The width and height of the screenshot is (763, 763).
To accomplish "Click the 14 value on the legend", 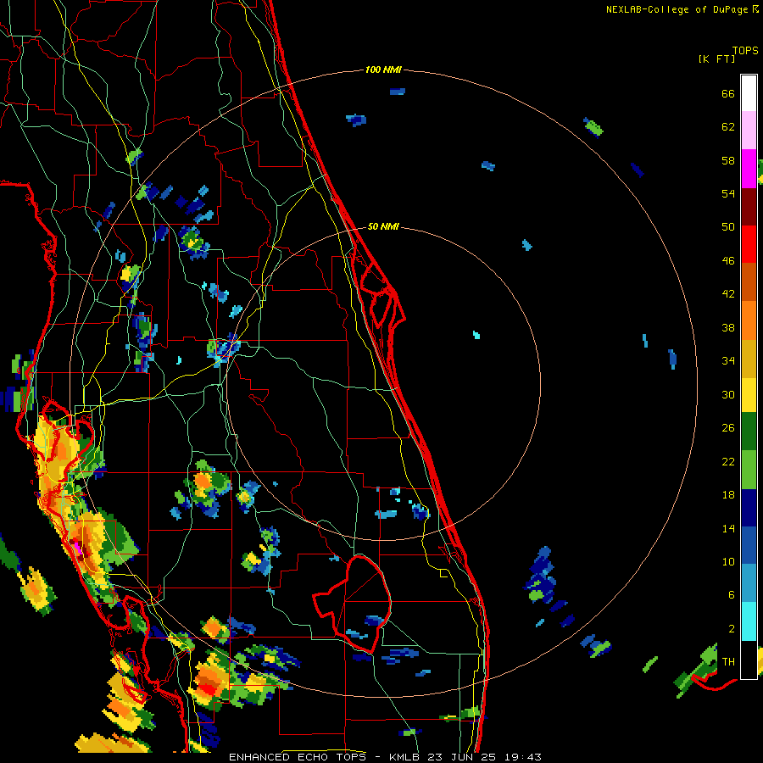I will [728, 528].
